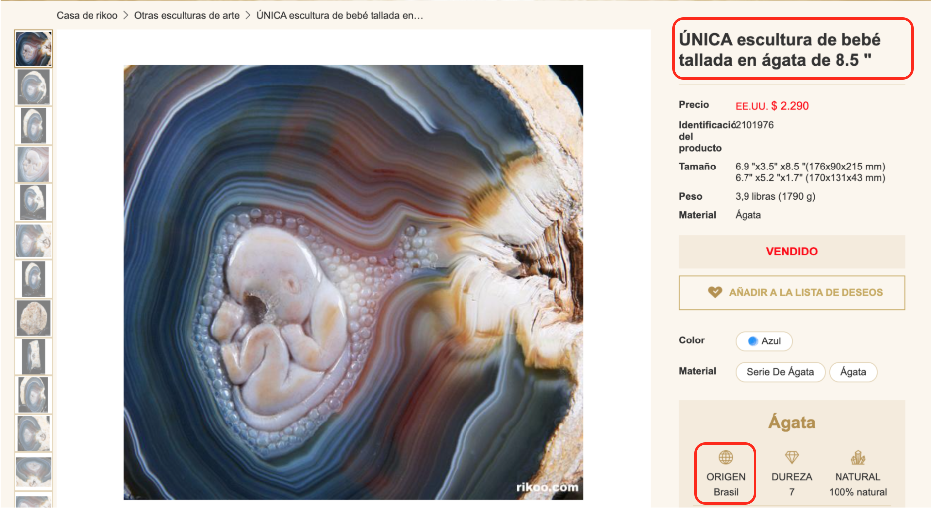Click the diamond icon above DUREZA

(x=792, y=457)
